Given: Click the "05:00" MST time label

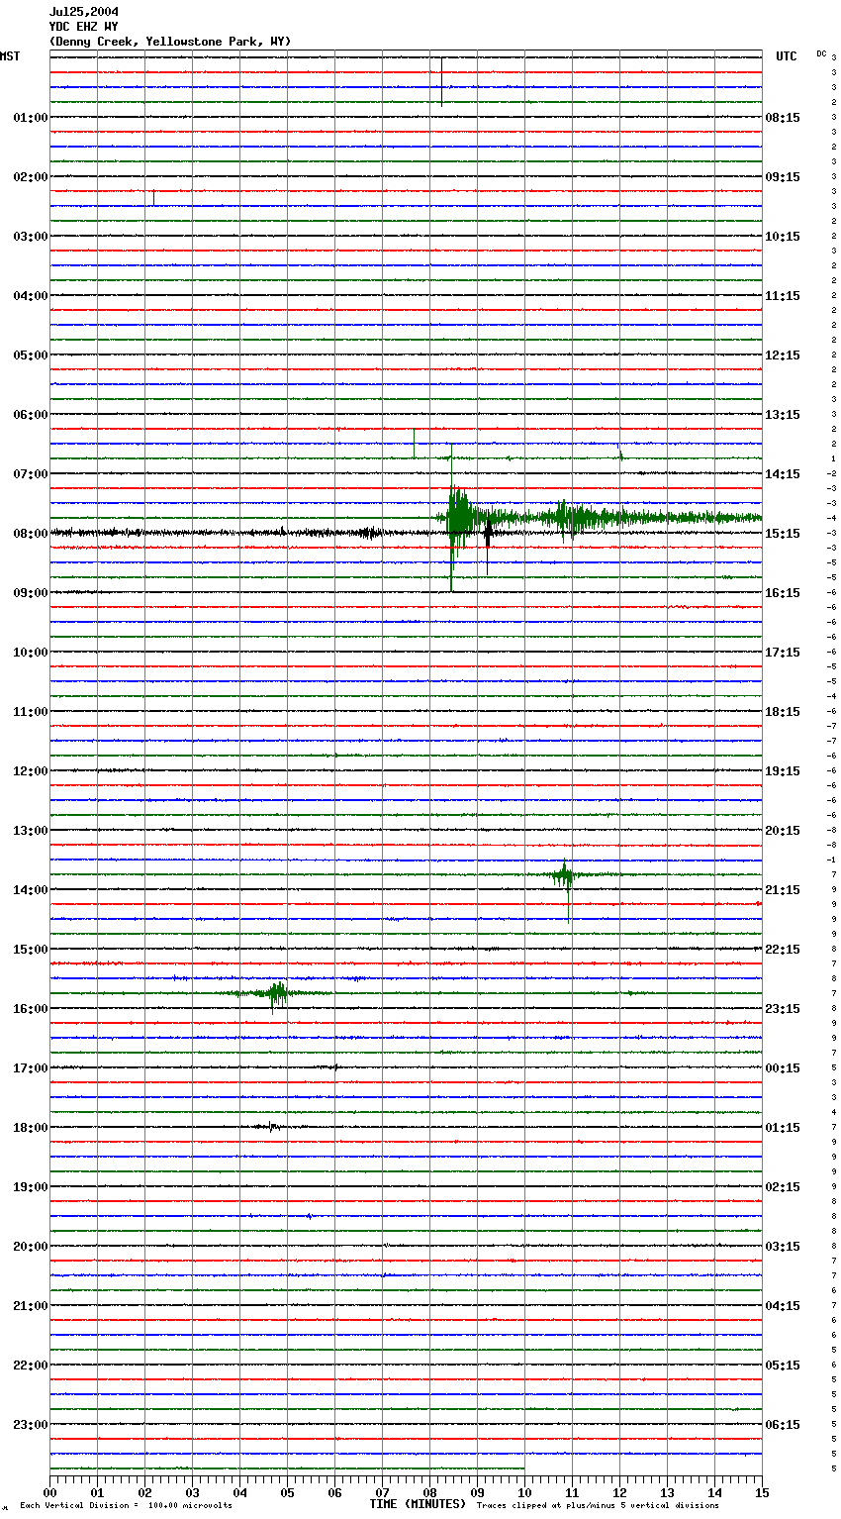Looking at the screenshot, I should (x=31, y=355).
